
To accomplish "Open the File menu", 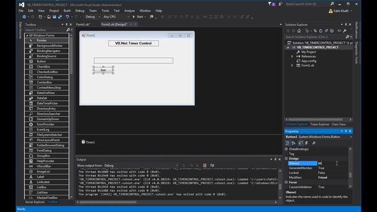I will [x=21, y=11].
